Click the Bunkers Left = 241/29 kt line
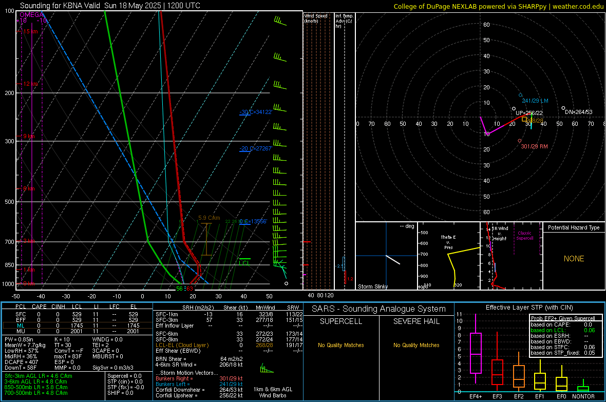 point(199,384)
